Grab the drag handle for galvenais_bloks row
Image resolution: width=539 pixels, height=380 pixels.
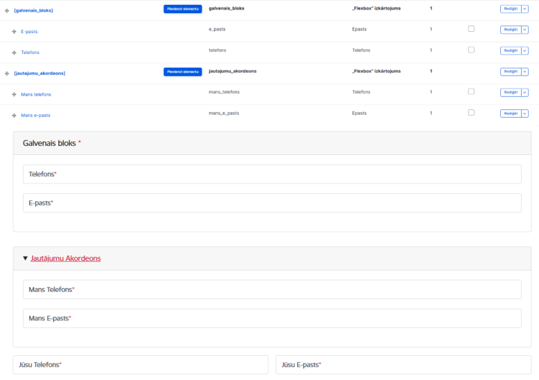(x=7, y=10)
